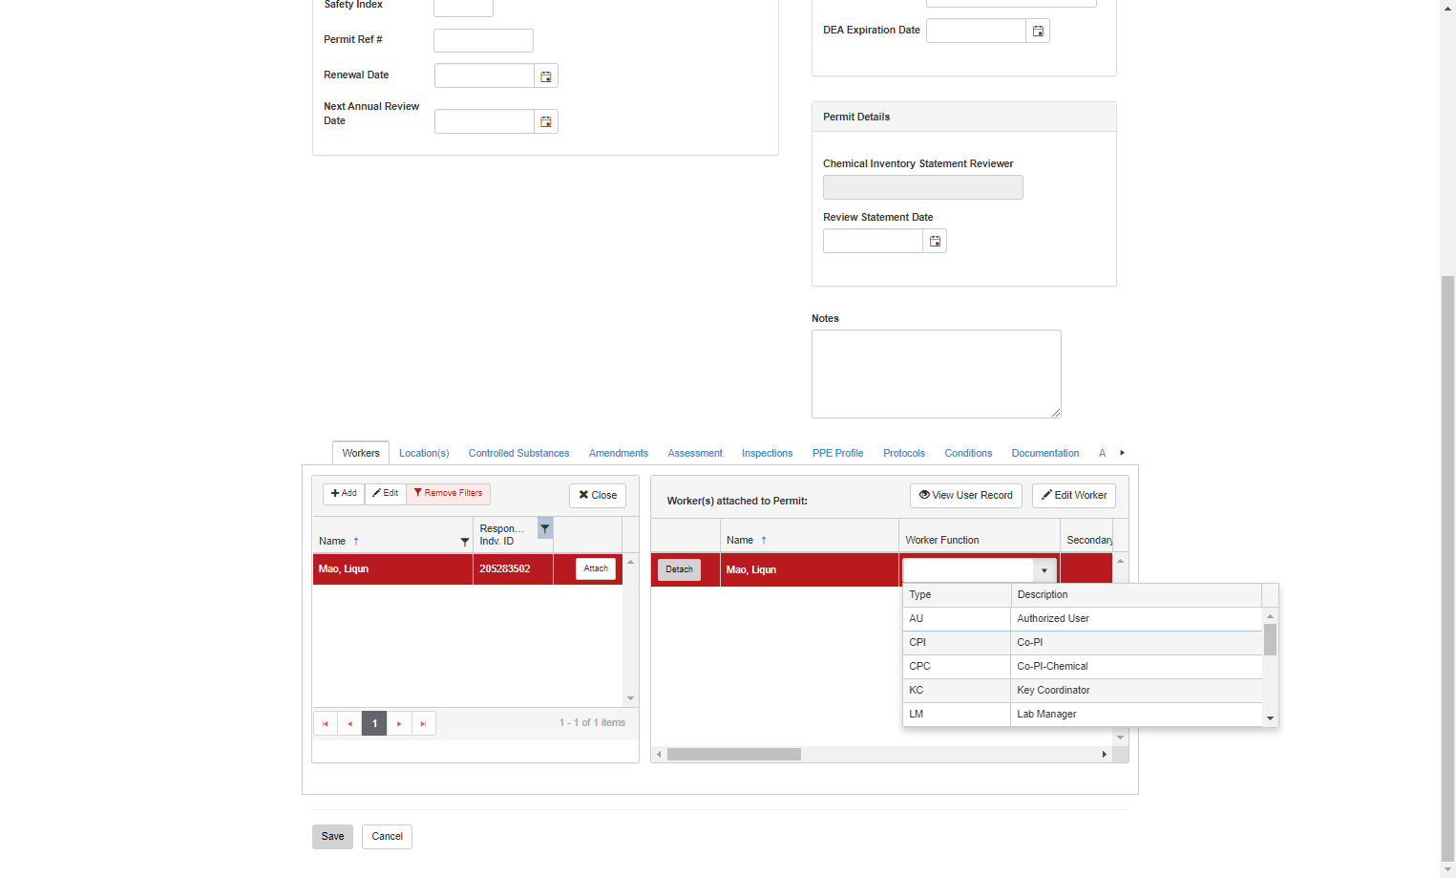The image size is (1456, 878).
Task: Open the Next Annual Review Date calendar
Action: pos(546,121)
